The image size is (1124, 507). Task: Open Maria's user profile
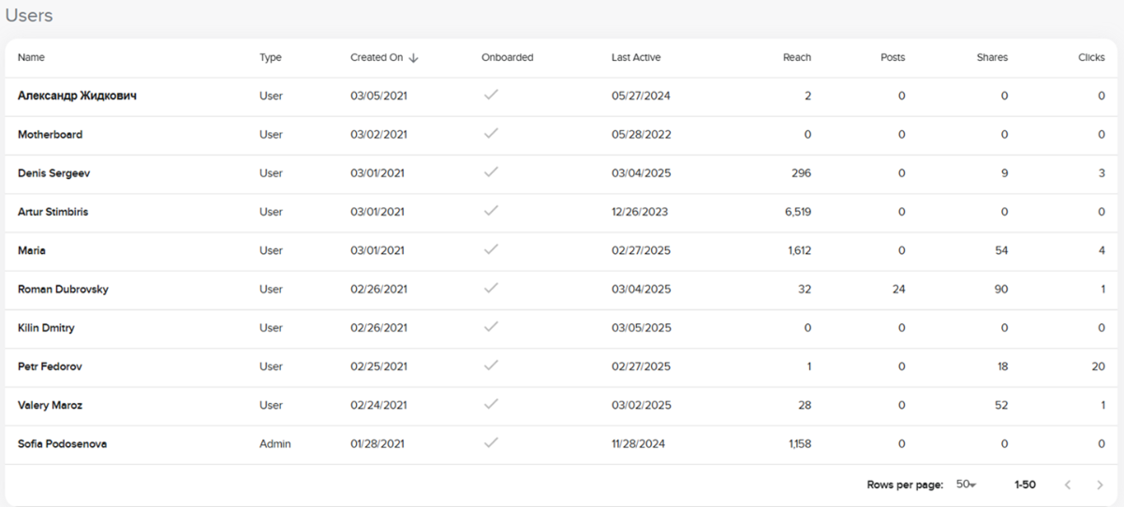[x=32, y=250]
